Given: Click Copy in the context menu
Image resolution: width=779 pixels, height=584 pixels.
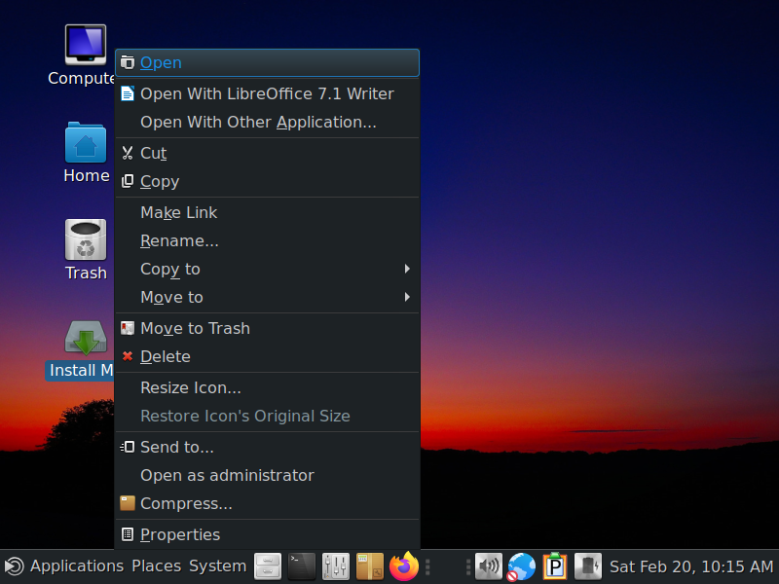Looking at the screenshot, I should (x=267, y=181).
